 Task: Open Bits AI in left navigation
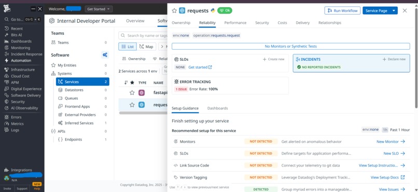[x=17, y=35]
